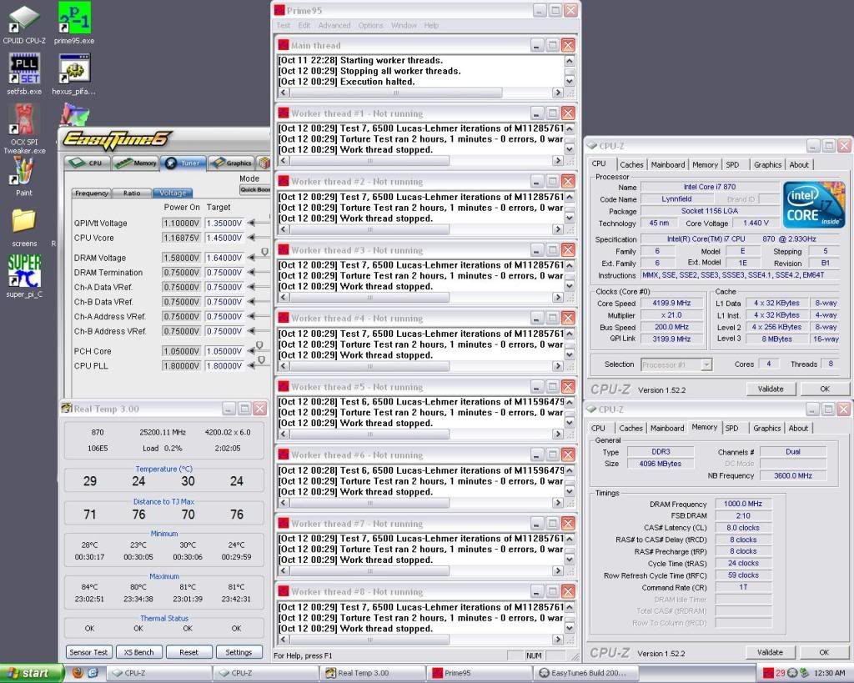This screenshot has height=683, width=854.
Task: Open EasyTune6 CPU tab
Action: [x=87, y=163]
